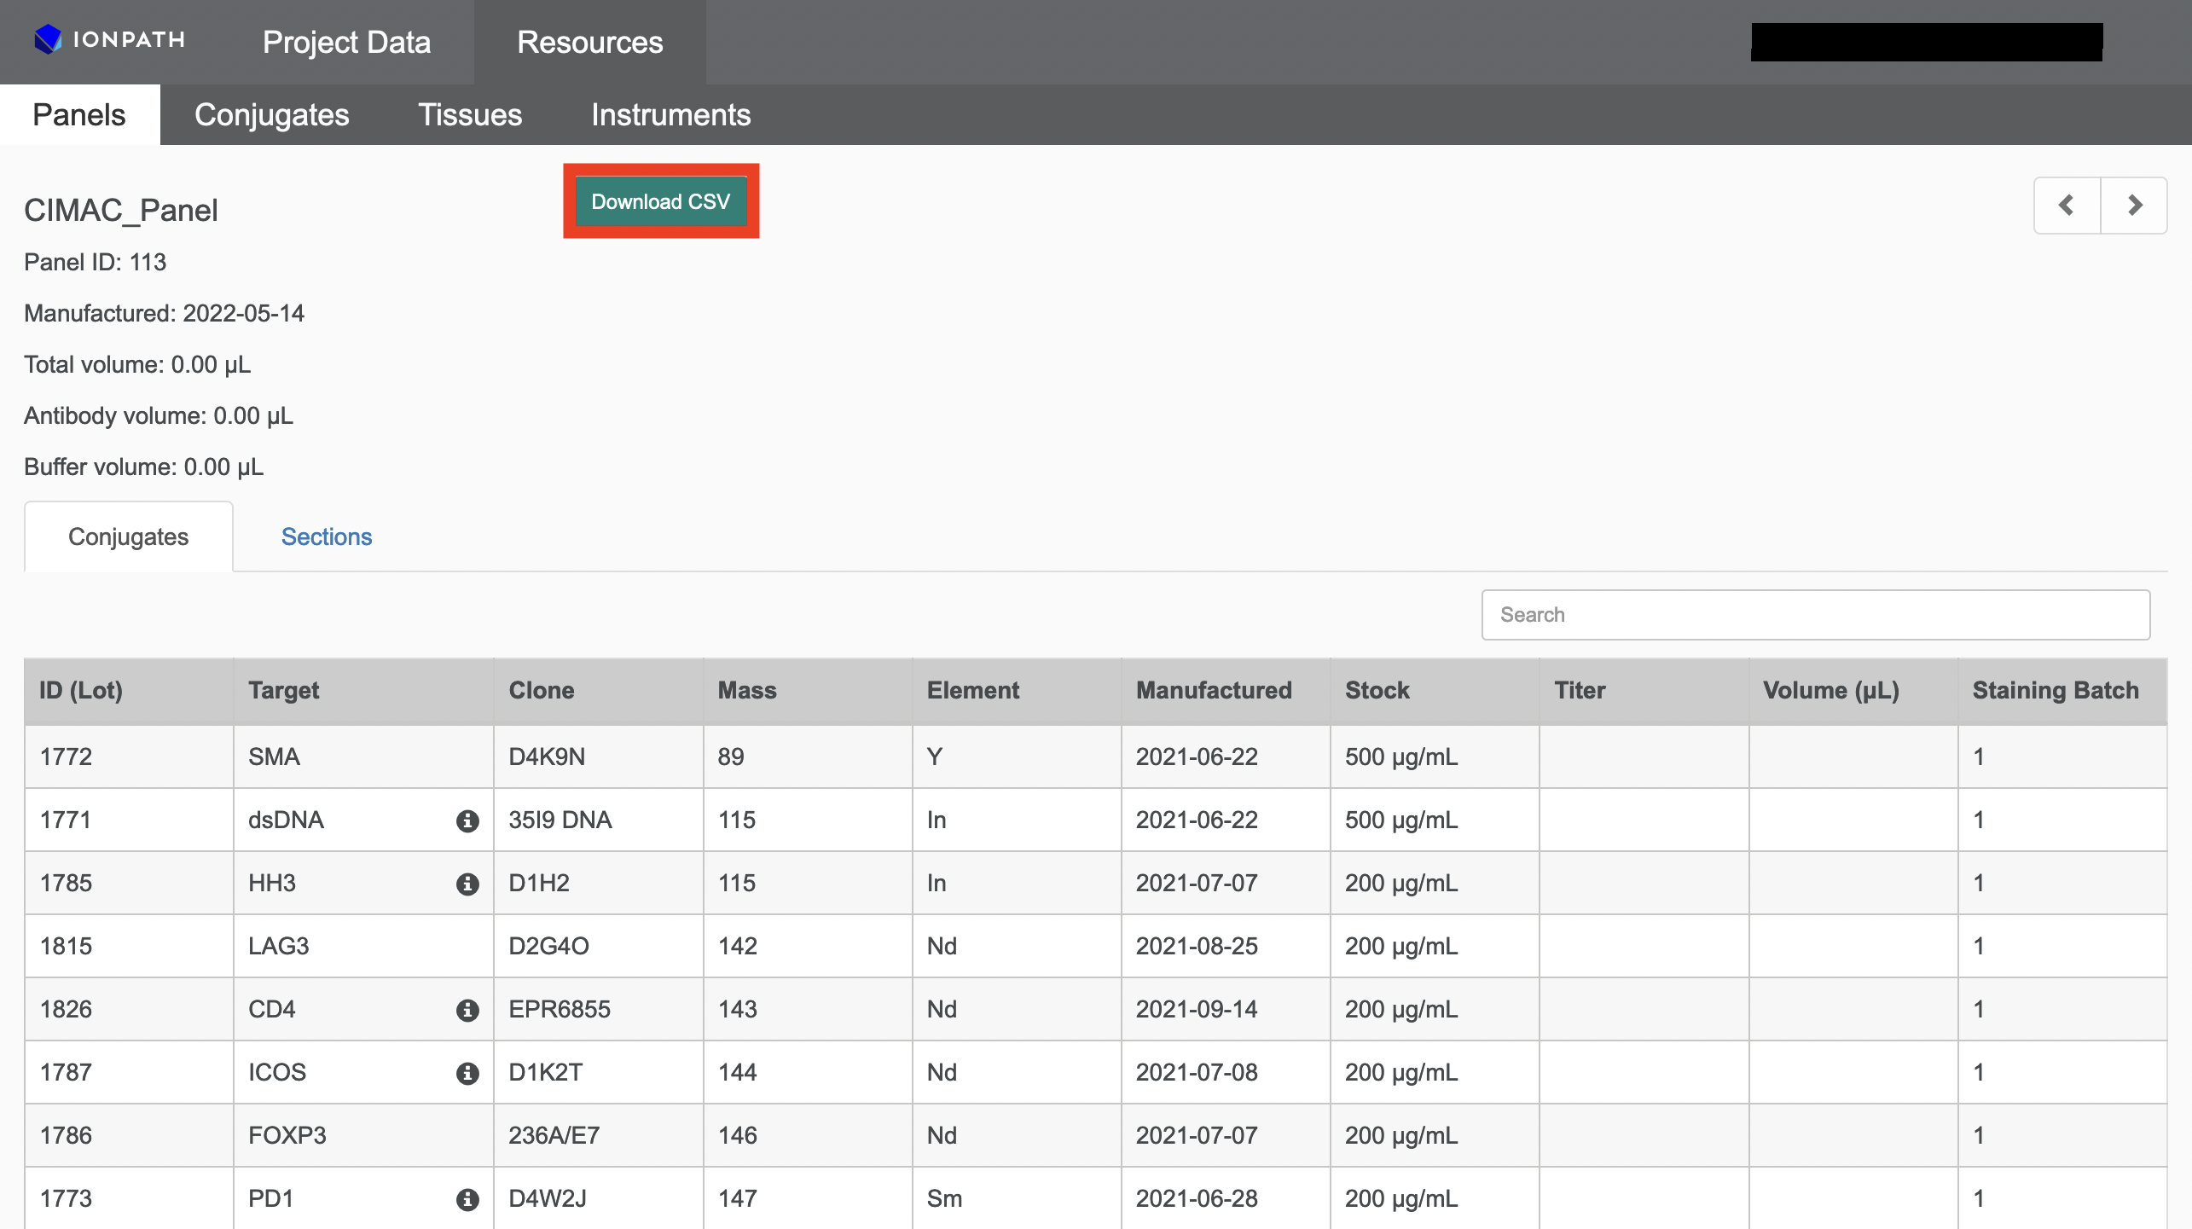Select the Conjugates tab under panel details

coord(128,536)
